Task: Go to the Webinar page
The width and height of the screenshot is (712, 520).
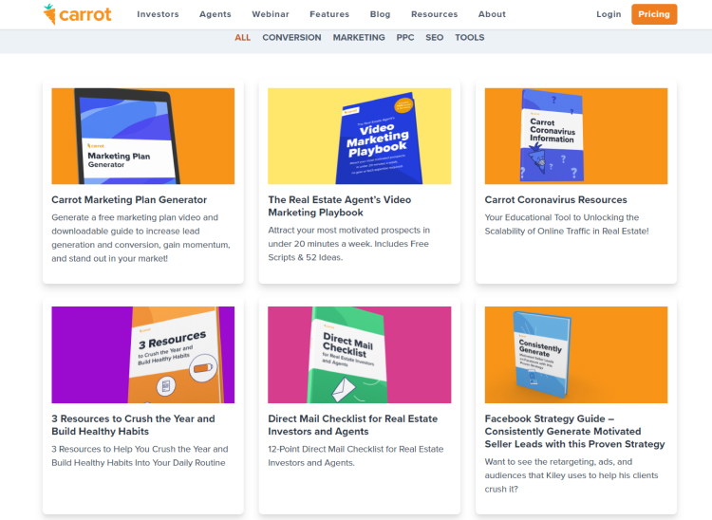Action: [x=271, y=14]
